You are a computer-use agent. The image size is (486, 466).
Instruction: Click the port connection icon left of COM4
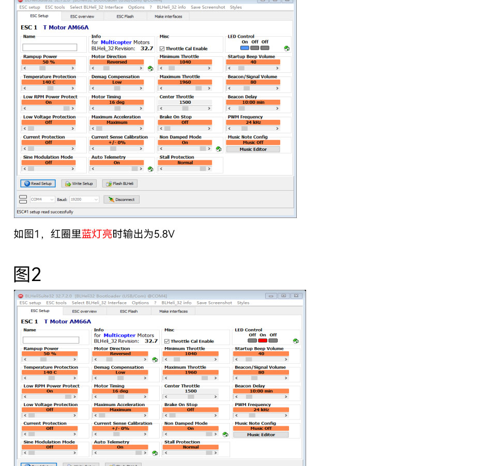23,199
